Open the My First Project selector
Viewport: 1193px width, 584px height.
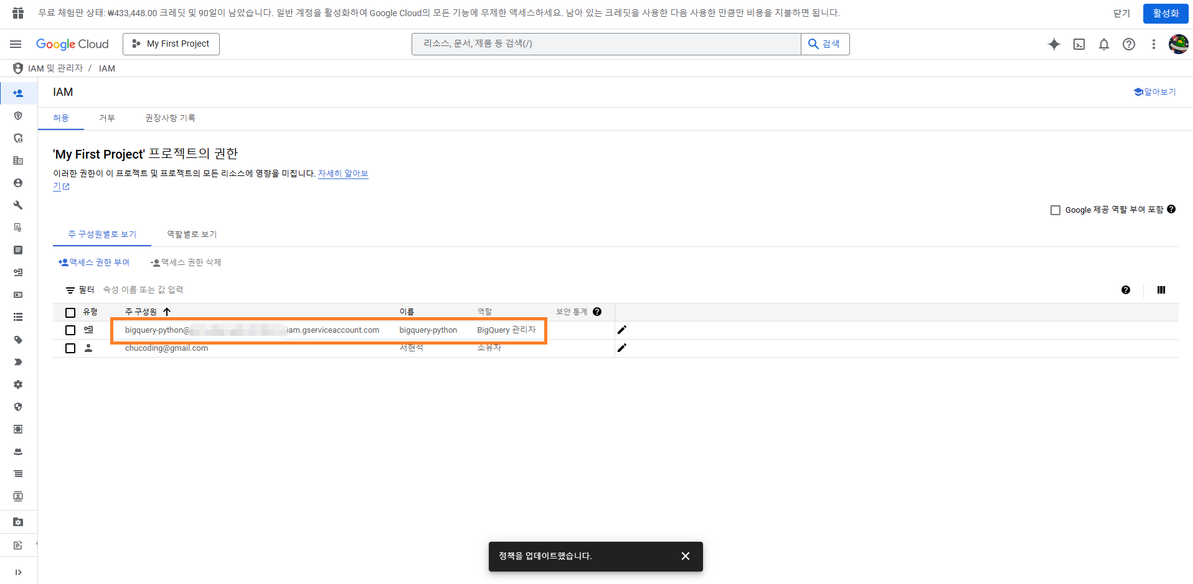pyautogui.click(x=171, y=44)
